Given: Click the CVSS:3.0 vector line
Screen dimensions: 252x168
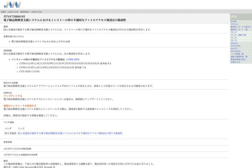Looking at the screenshot, I should click(53, 67).
